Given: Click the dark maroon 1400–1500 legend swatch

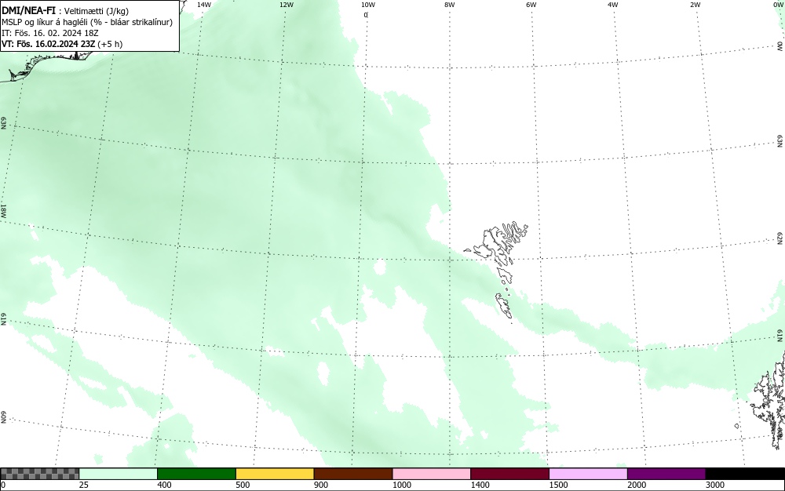Looking at the screenshot, I should coord(509,474).
